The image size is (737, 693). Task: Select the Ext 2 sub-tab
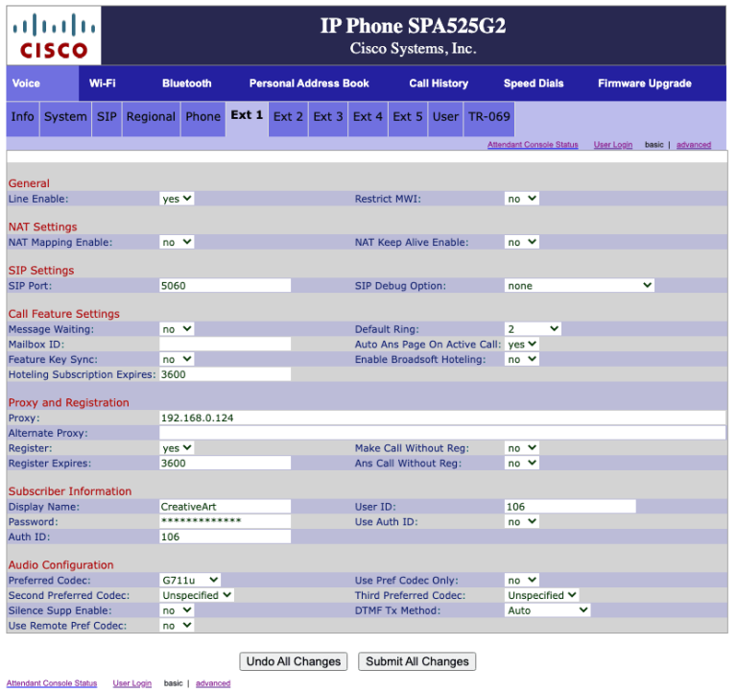(288, 117)
